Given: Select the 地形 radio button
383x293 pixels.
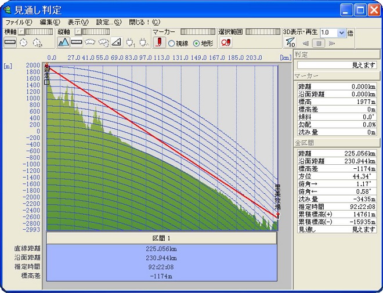Looking at the screenshot, I should (x=196, y=44).
